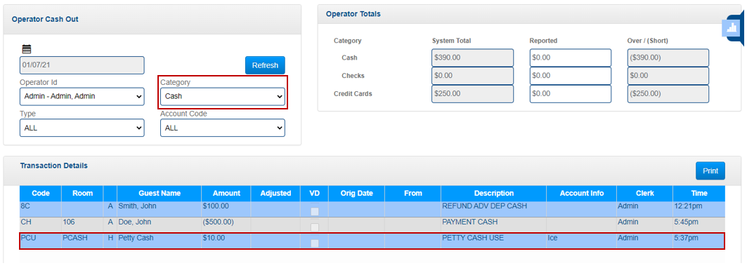Click the Guest Name column header
Screen dimensions: 747x268
(160, 193)
